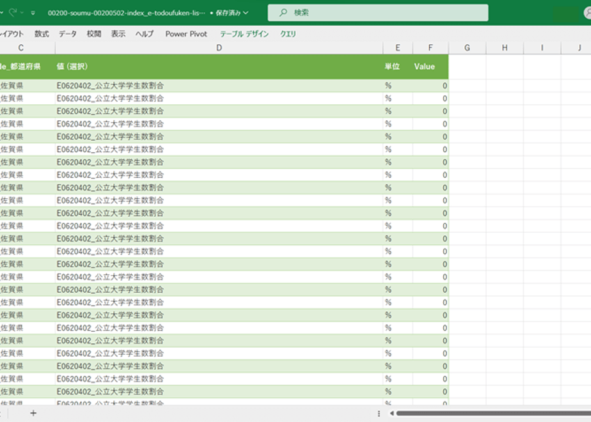Select column E header
This screenshot has width=591, height=422.
[x=398, y=48]
